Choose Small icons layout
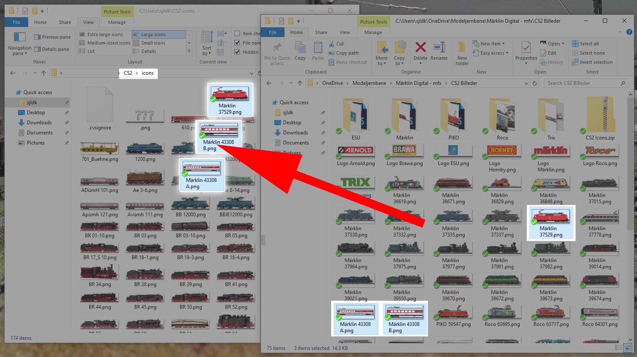 pos(149,43)
